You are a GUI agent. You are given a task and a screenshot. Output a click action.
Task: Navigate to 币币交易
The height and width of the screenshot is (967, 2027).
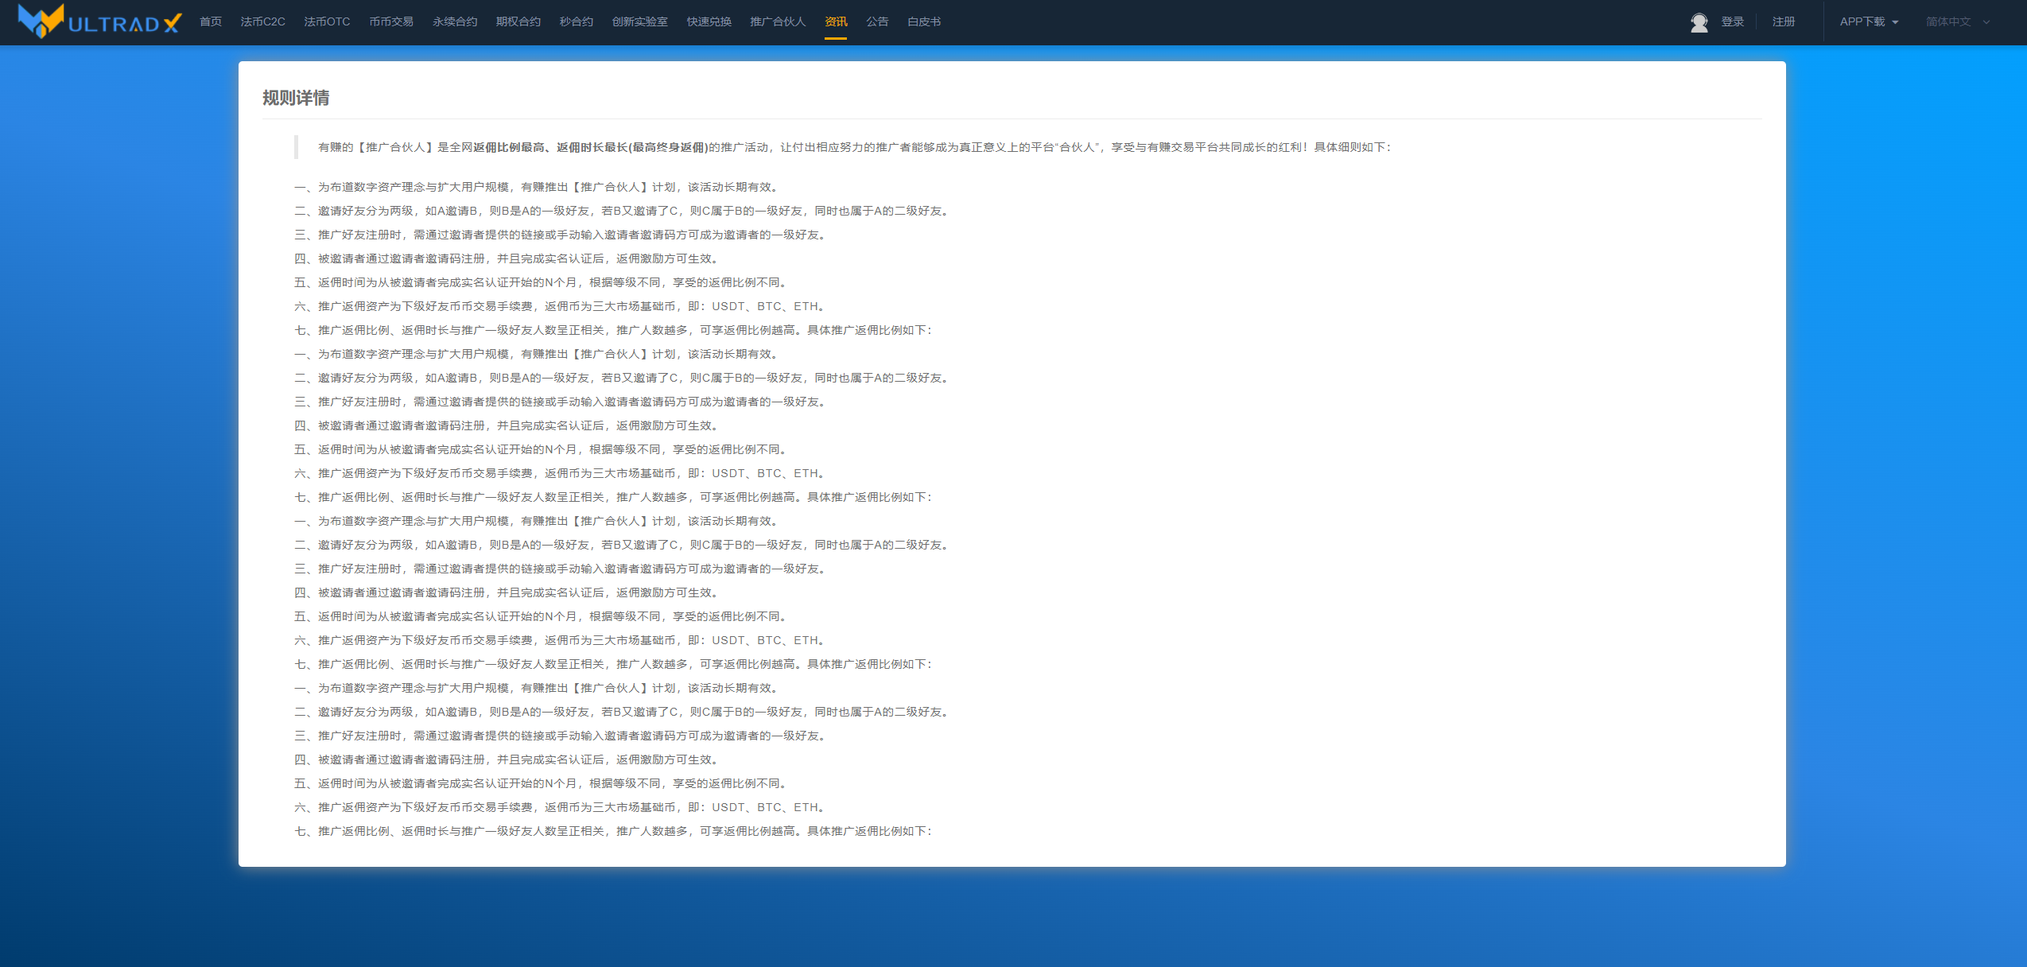[390, 21]
